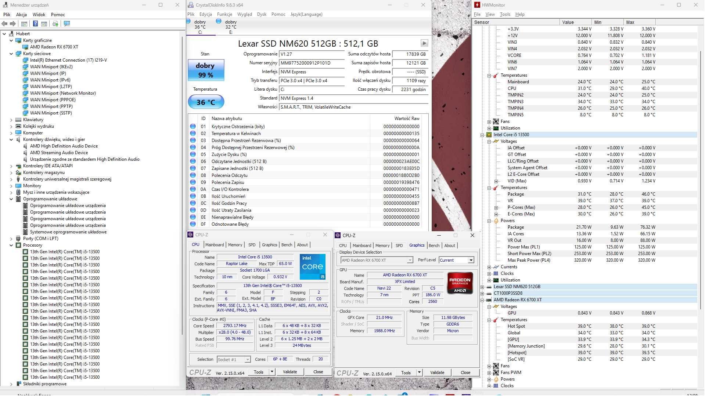The image size is (705, 396).
Task: Expand the Klawiatury node in Device Manager
Action: click(x=11, y=120)
